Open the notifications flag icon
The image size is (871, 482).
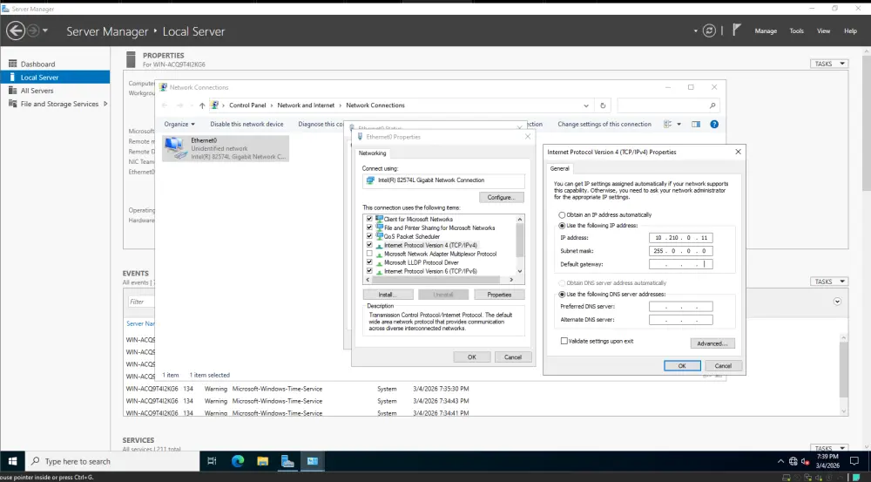[x=736, y=31]
